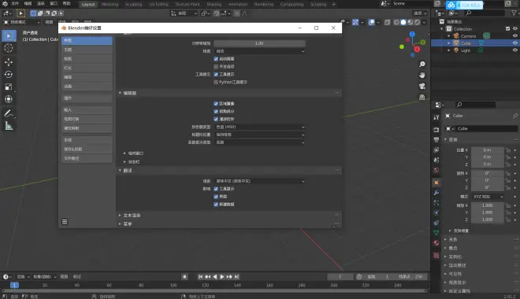Uncheck the Python tooltips checkbox
This screenshot has height=299, width=520.
(216, 82)
